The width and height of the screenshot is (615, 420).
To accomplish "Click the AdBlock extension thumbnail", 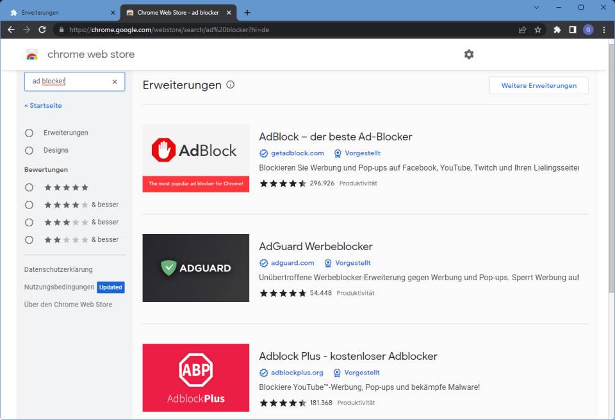I will tap(196, 158).
